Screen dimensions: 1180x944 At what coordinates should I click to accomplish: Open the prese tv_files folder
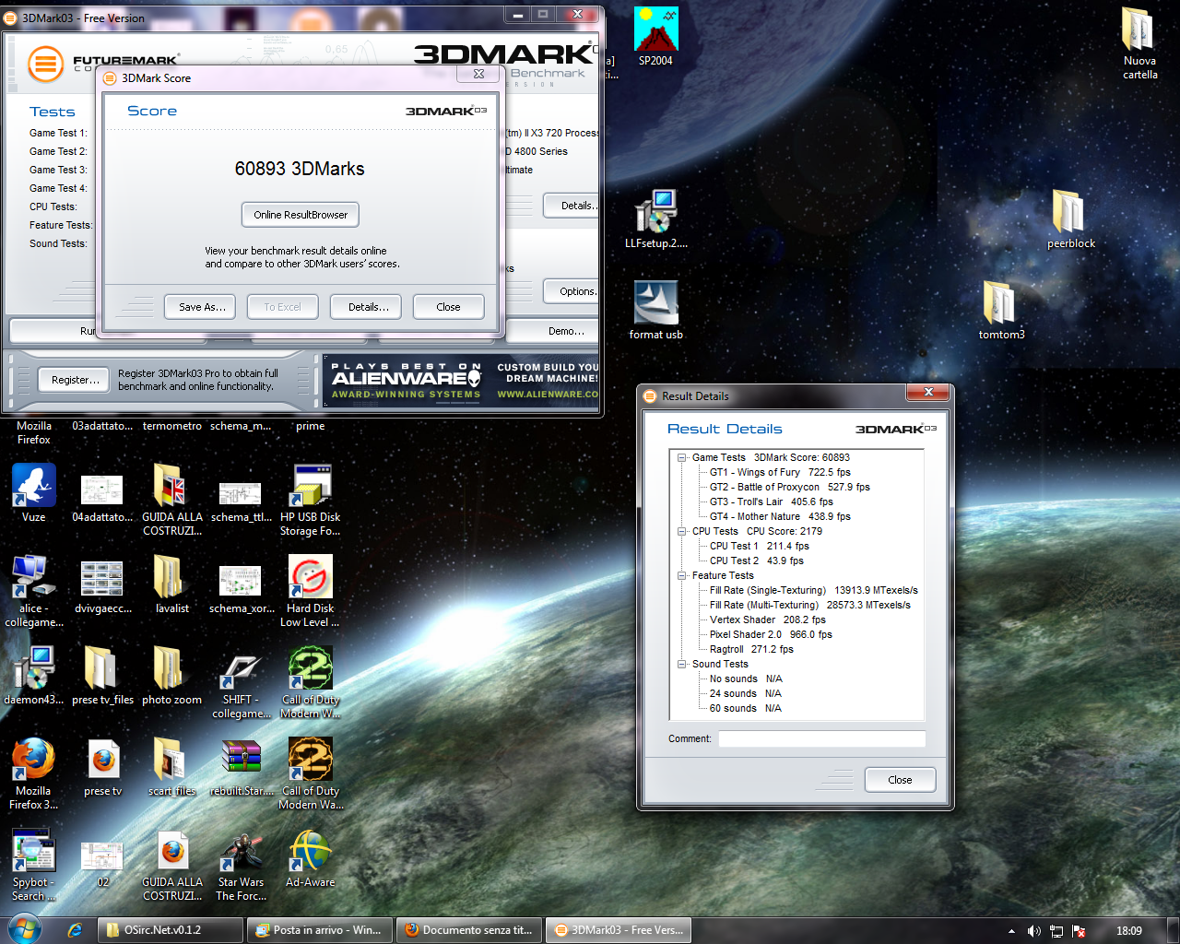(x=103, y=676)
